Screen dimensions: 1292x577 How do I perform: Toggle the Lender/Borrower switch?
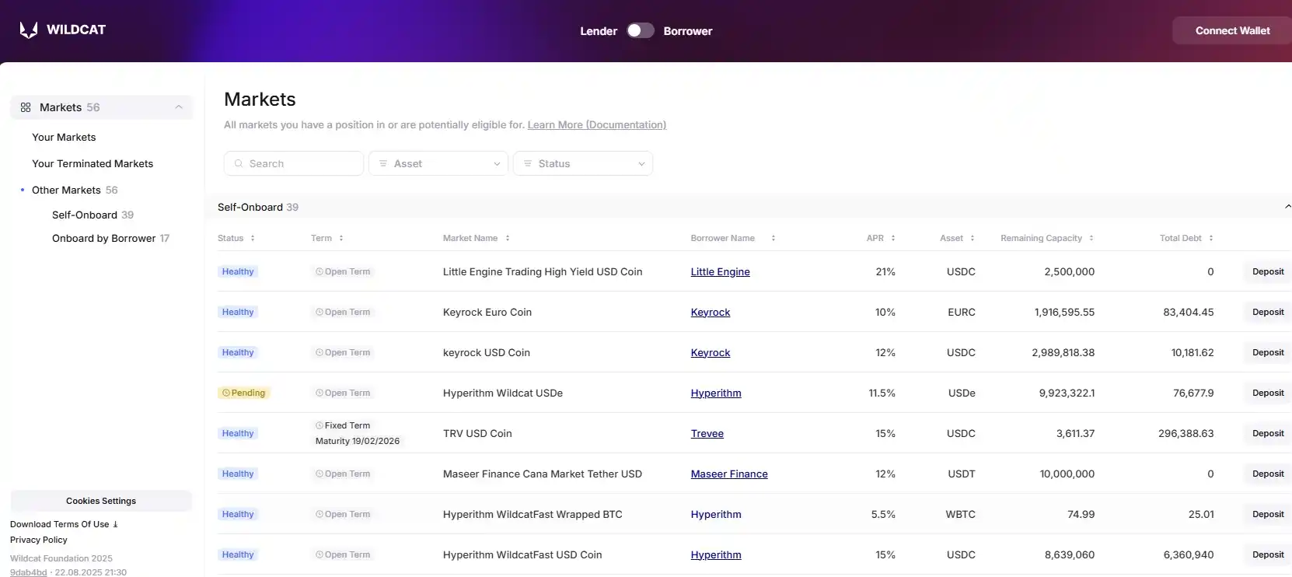coord(641,30)
